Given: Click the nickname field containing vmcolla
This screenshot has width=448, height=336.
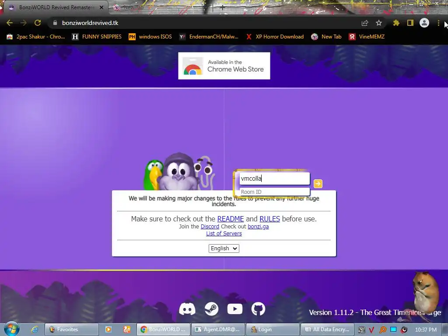Looking at the screenshot, I should (274, 178).
